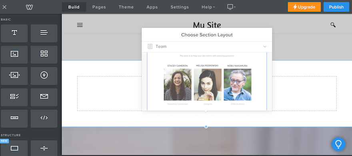
Task: Open the Pages tab
Action: pos(99,7)
